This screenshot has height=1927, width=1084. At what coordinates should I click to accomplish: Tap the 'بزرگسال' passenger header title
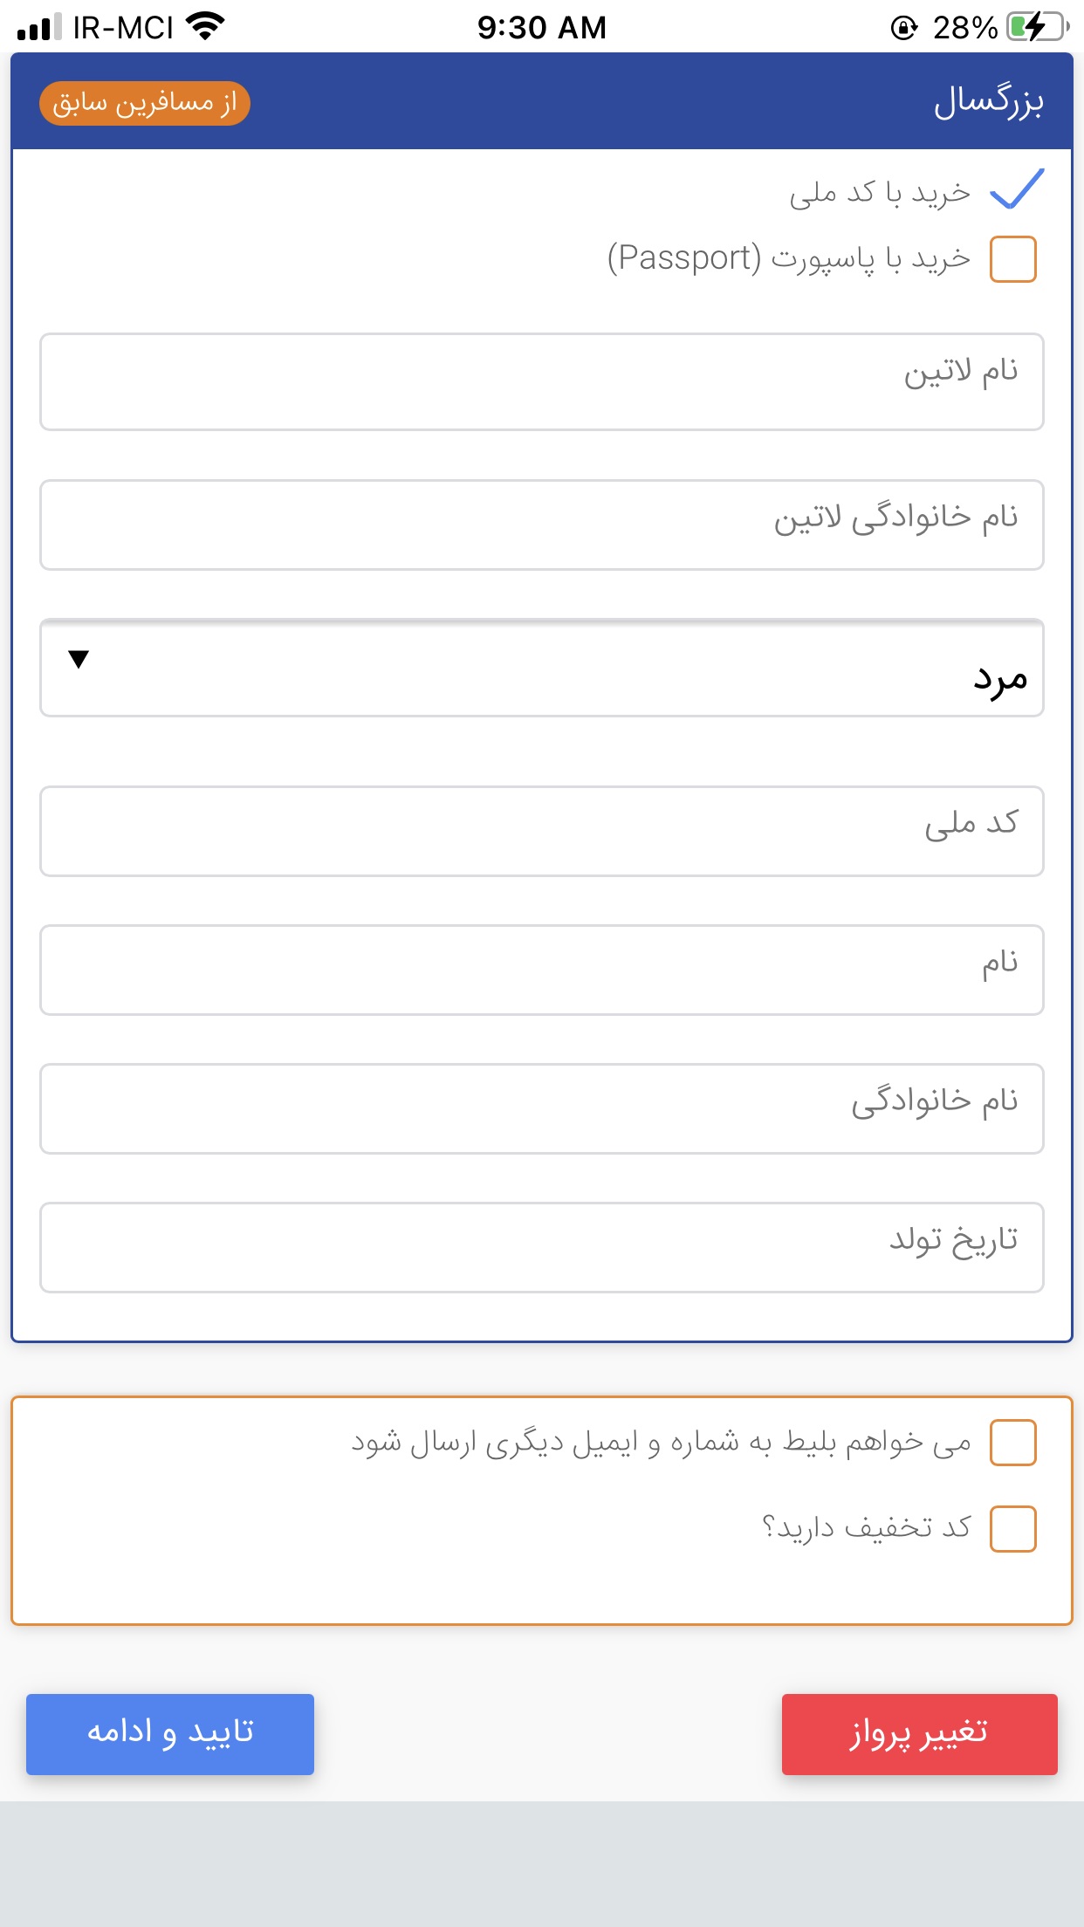988,102
